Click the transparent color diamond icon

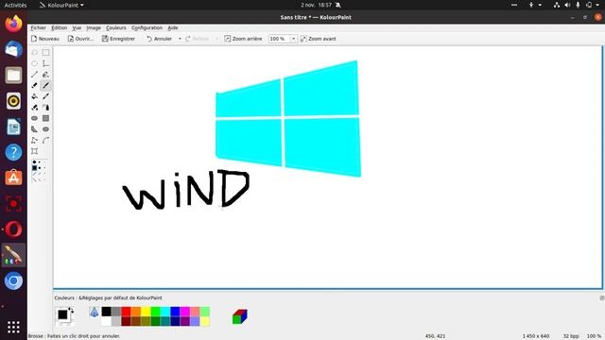pyautogui.click(x=95, y=312)
